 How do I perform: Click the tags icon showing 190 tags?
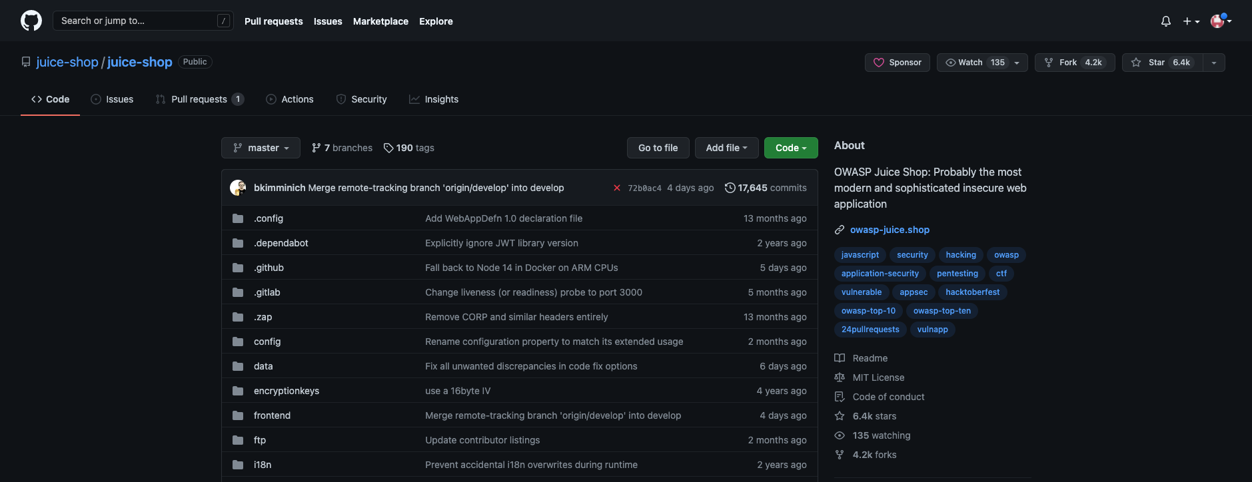[388, 148]
